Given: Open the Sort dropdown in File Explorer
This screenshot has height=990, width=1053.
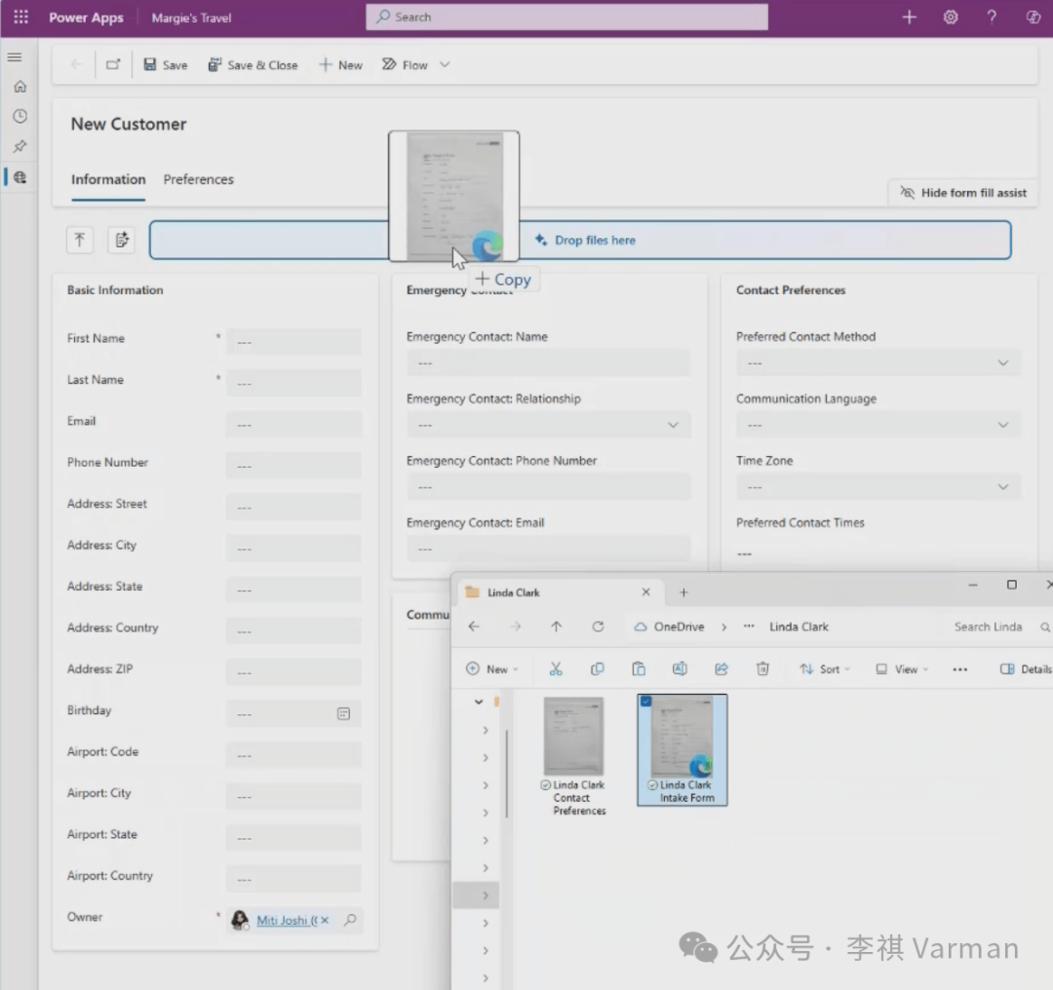Looking at the screenshot, I should pyautogui.click(x=825, y=669).
